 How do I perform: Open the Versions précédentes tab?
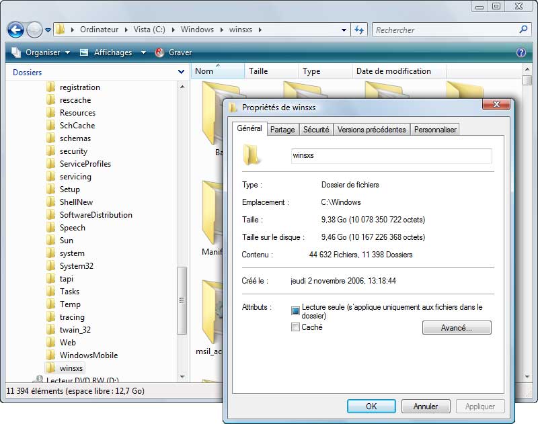coord(371,130)
